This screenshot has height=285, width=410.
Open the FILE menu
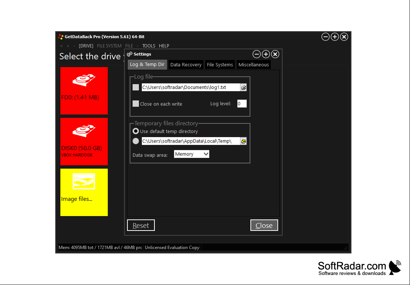click(129, 46)
